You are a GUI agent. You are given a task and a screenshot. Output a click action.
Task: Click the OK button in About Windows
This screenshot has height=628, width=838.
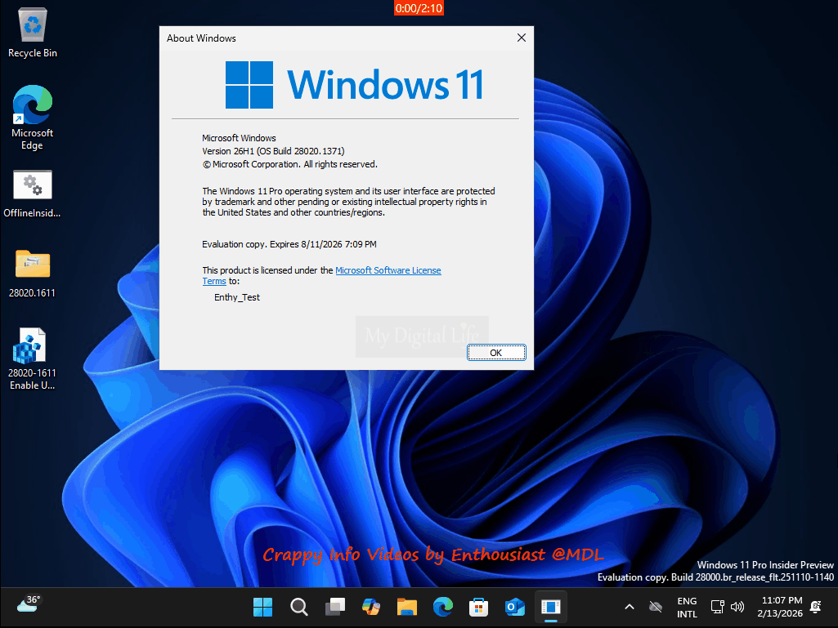point(496,352)
